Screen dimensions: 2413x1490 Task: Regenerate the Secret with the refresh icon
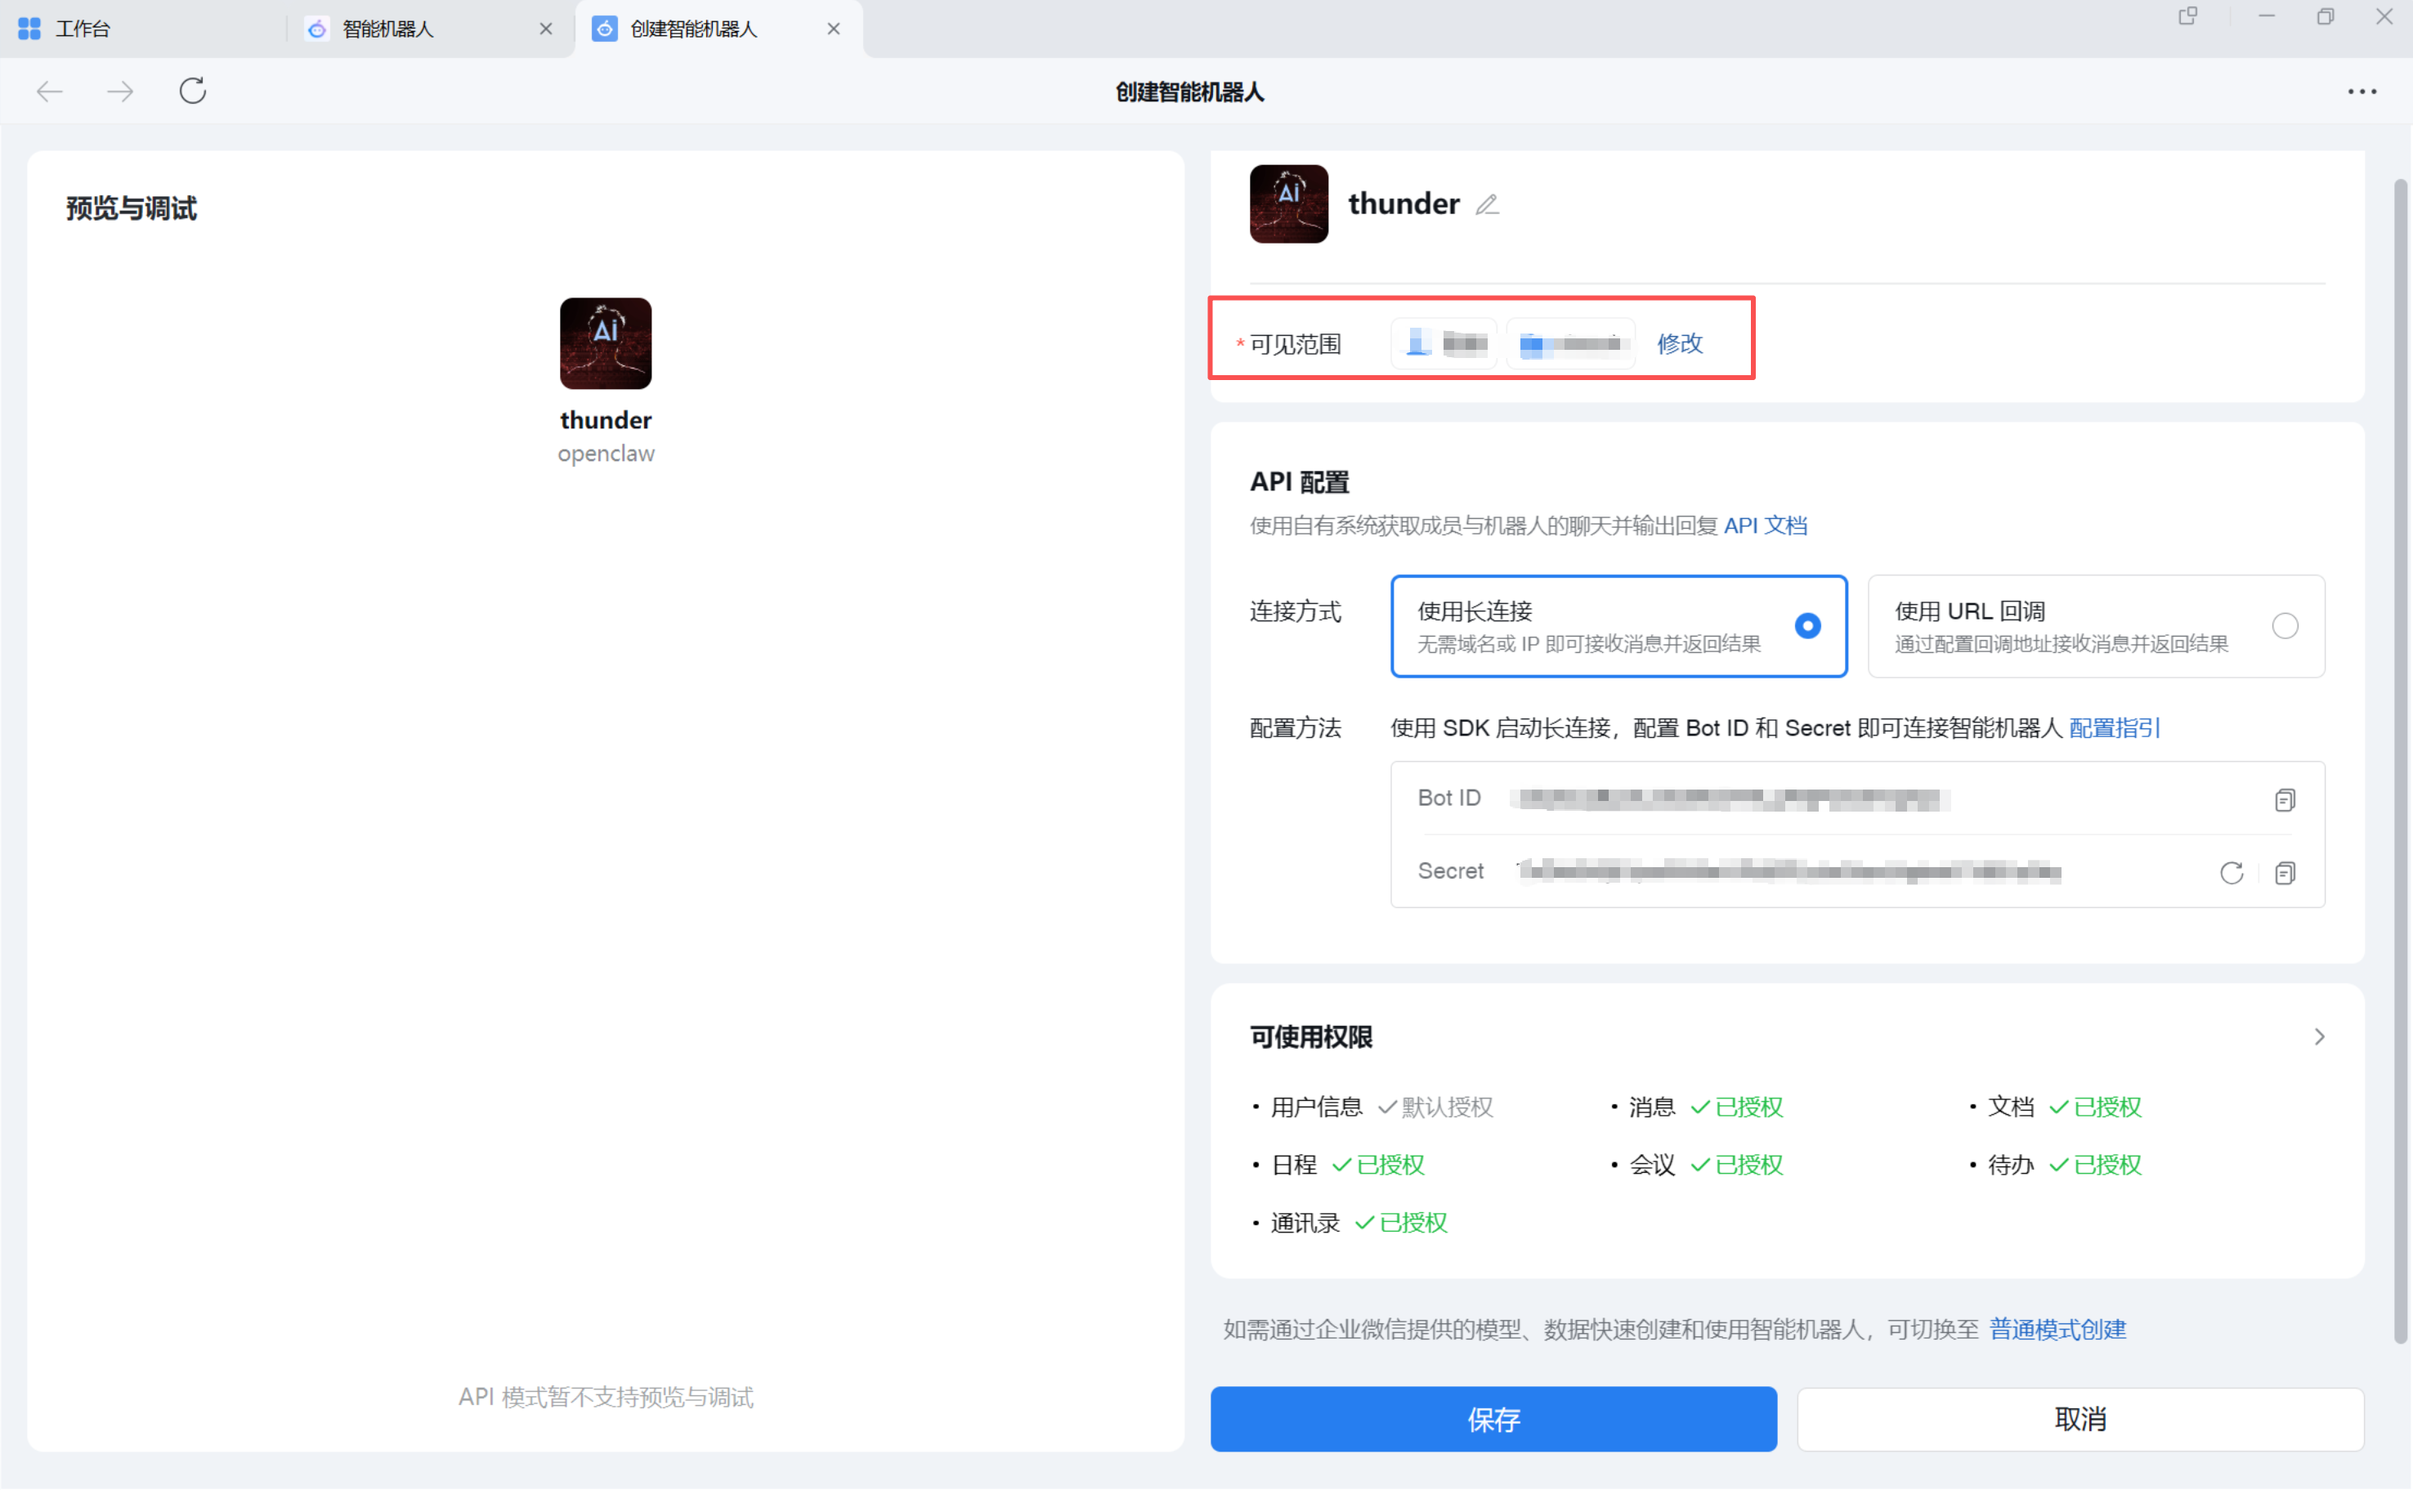click(x=2232, y=873)
